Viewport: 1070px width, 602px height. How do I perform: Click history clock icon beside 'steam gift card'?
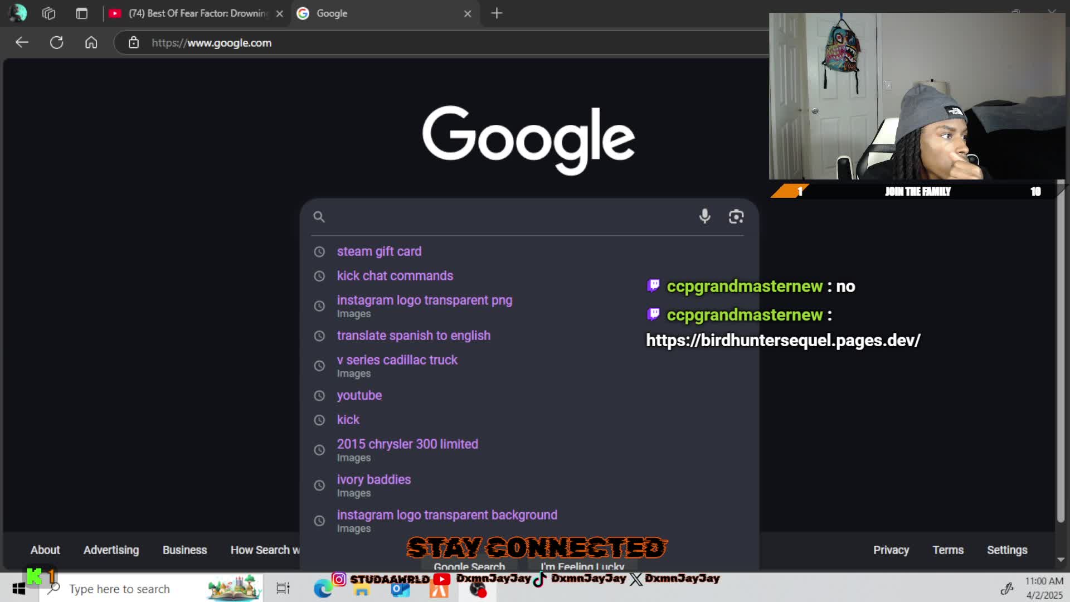point(319,252)
